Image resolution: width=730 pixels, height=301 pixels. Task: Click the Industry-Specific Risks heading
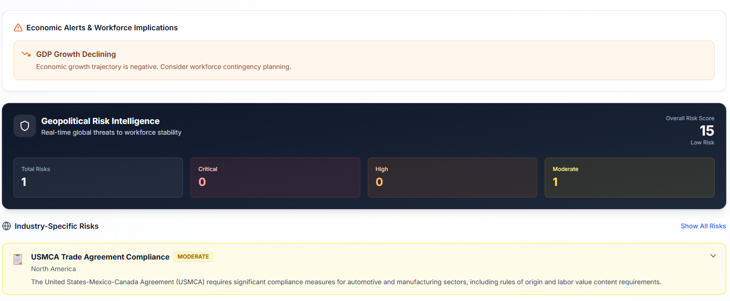(56, 226)
